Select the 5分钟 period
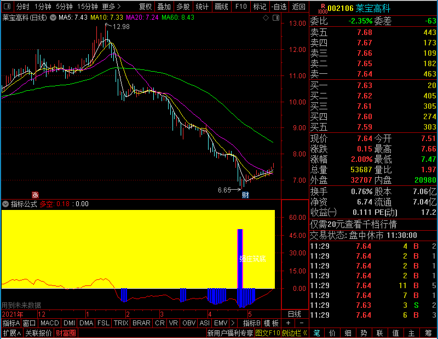 (x=64, y=7)
